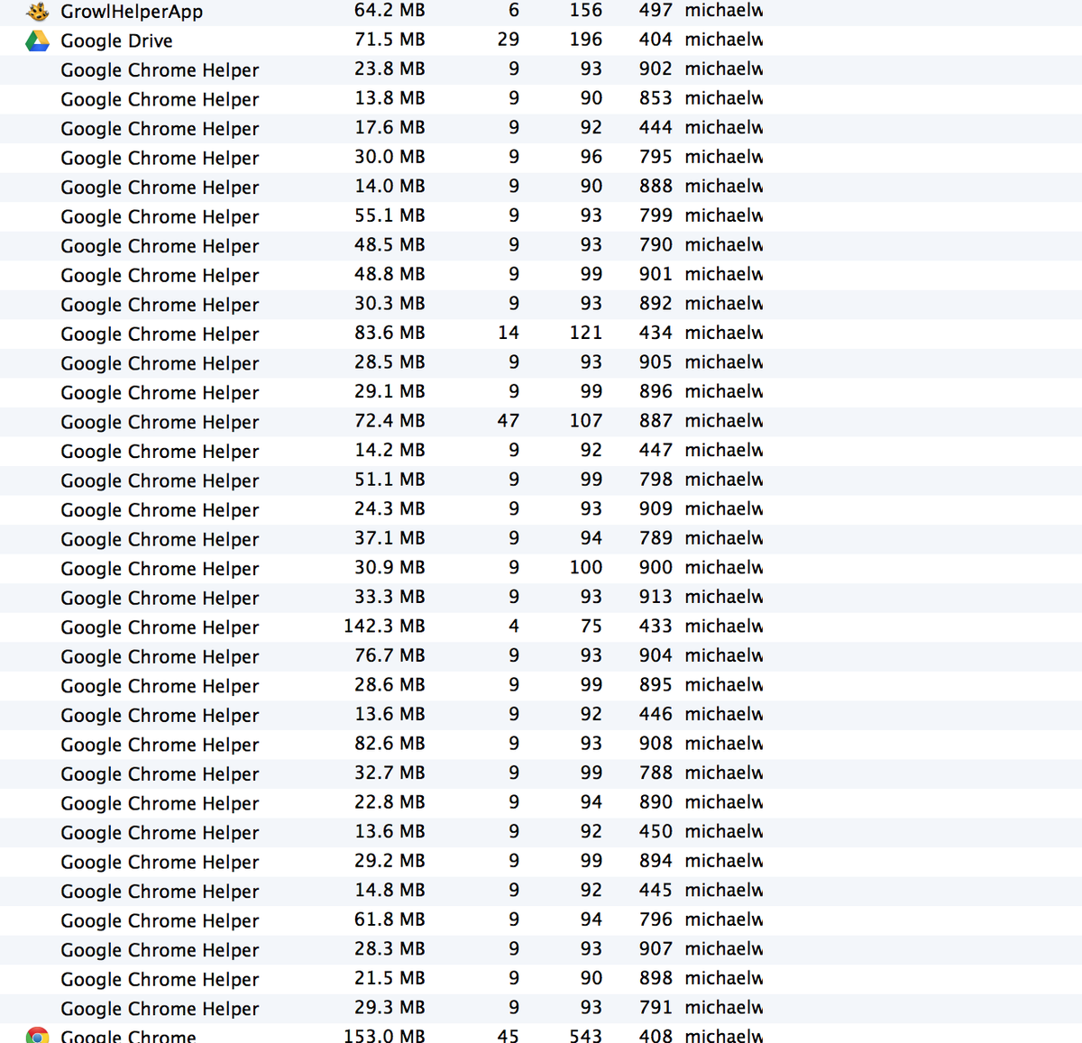The image size is (1082, 1043).
Task: Select the ports value 107
Action: pyautogui.click(x=586, y=421)
